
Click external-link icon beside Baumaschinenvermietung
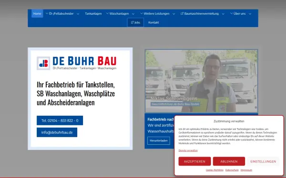(x=182, y=13)
